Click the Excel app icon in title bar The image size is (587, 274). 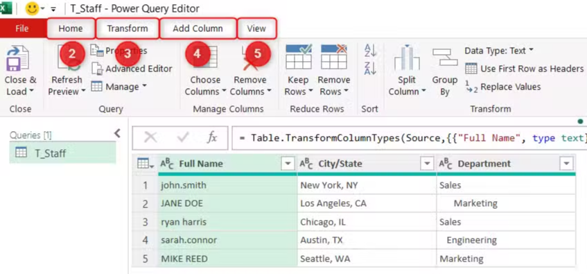[6, 8]
